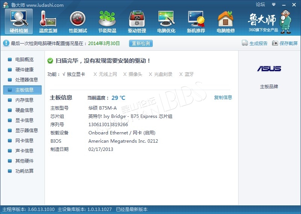Minimize the 鲁大师 window

click(284, 5)
